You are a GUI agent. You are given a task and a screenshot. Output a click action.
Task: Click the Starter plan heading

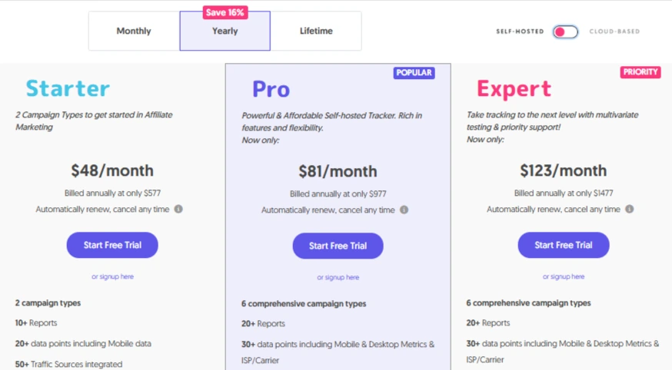[68, 88]
